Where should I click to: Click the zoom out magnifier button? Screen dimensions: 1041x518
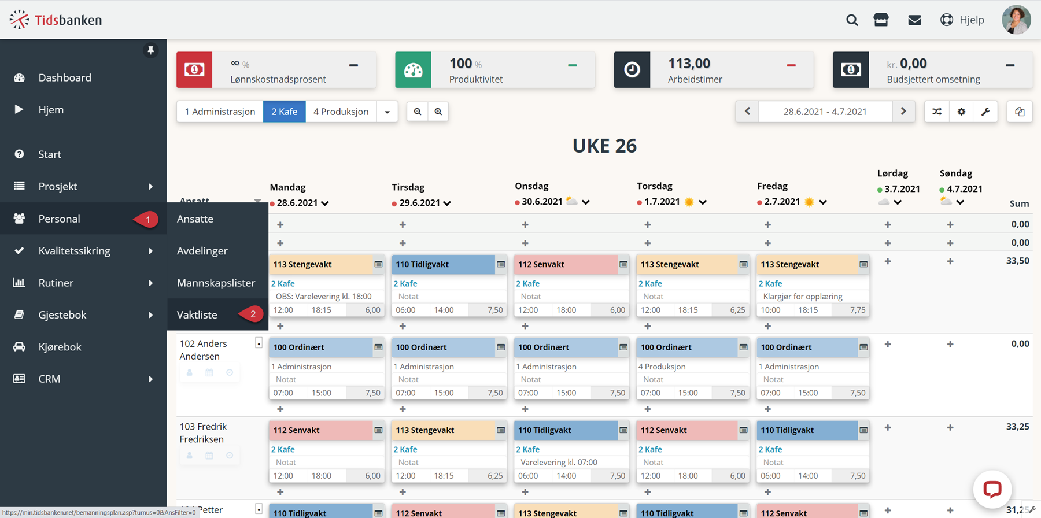[418, 112]
